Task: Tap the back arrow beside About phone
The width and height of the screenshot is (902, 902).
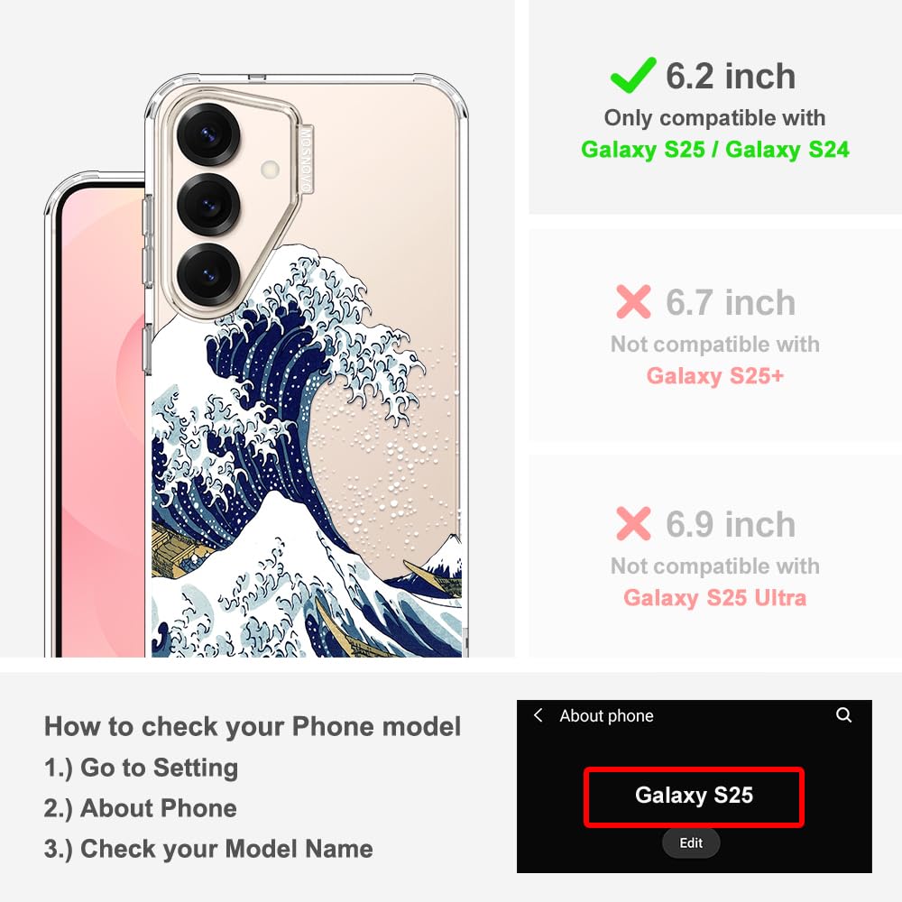Action: click(x=538, y=715)
